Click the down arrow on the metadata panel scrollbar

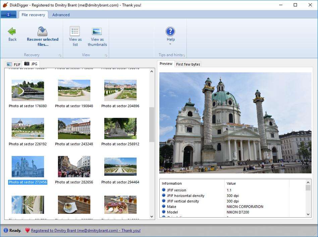[308, 214]
